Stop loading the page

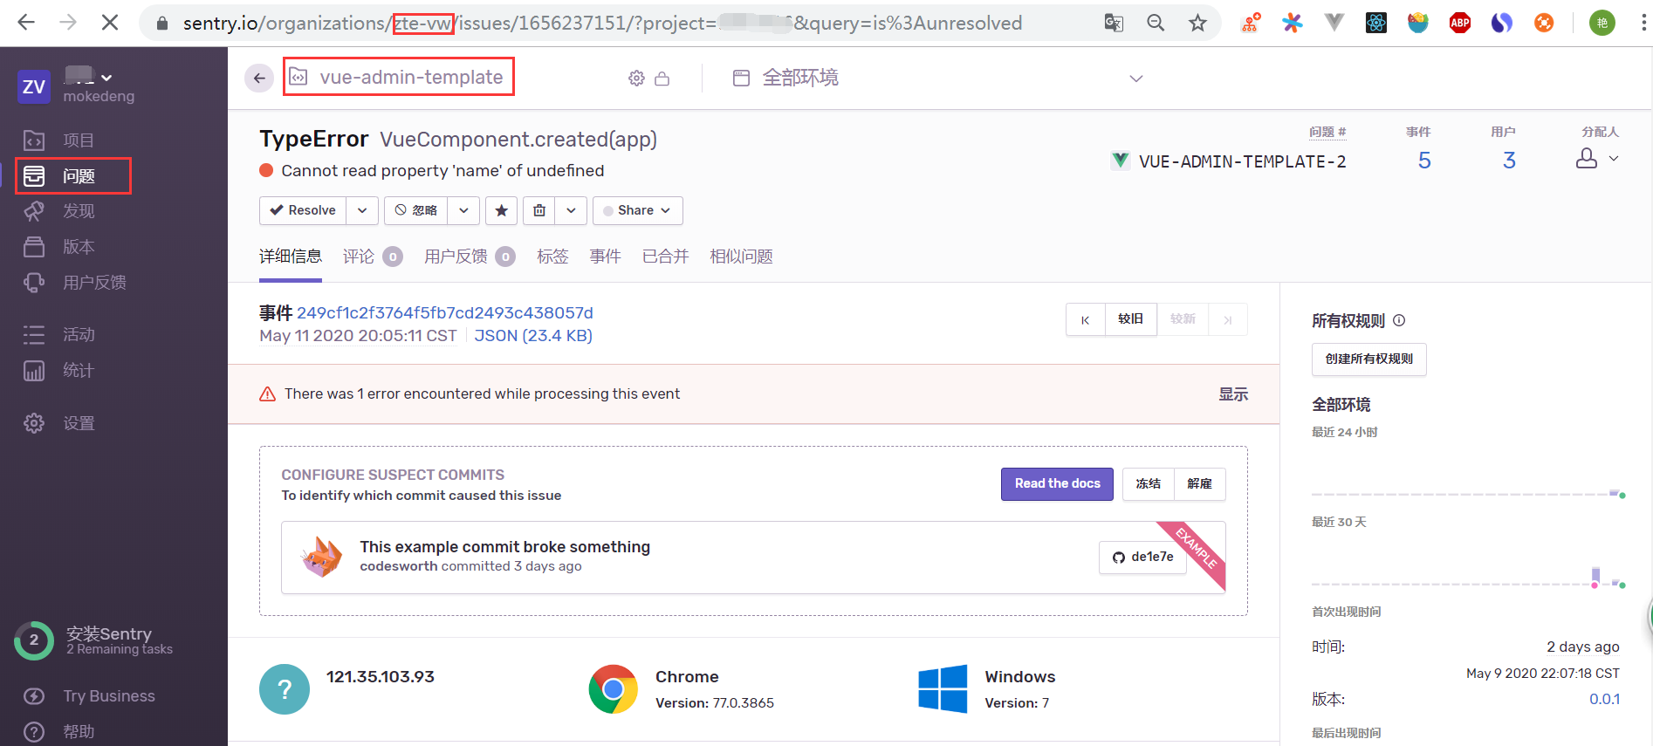[x=110, y=23]
